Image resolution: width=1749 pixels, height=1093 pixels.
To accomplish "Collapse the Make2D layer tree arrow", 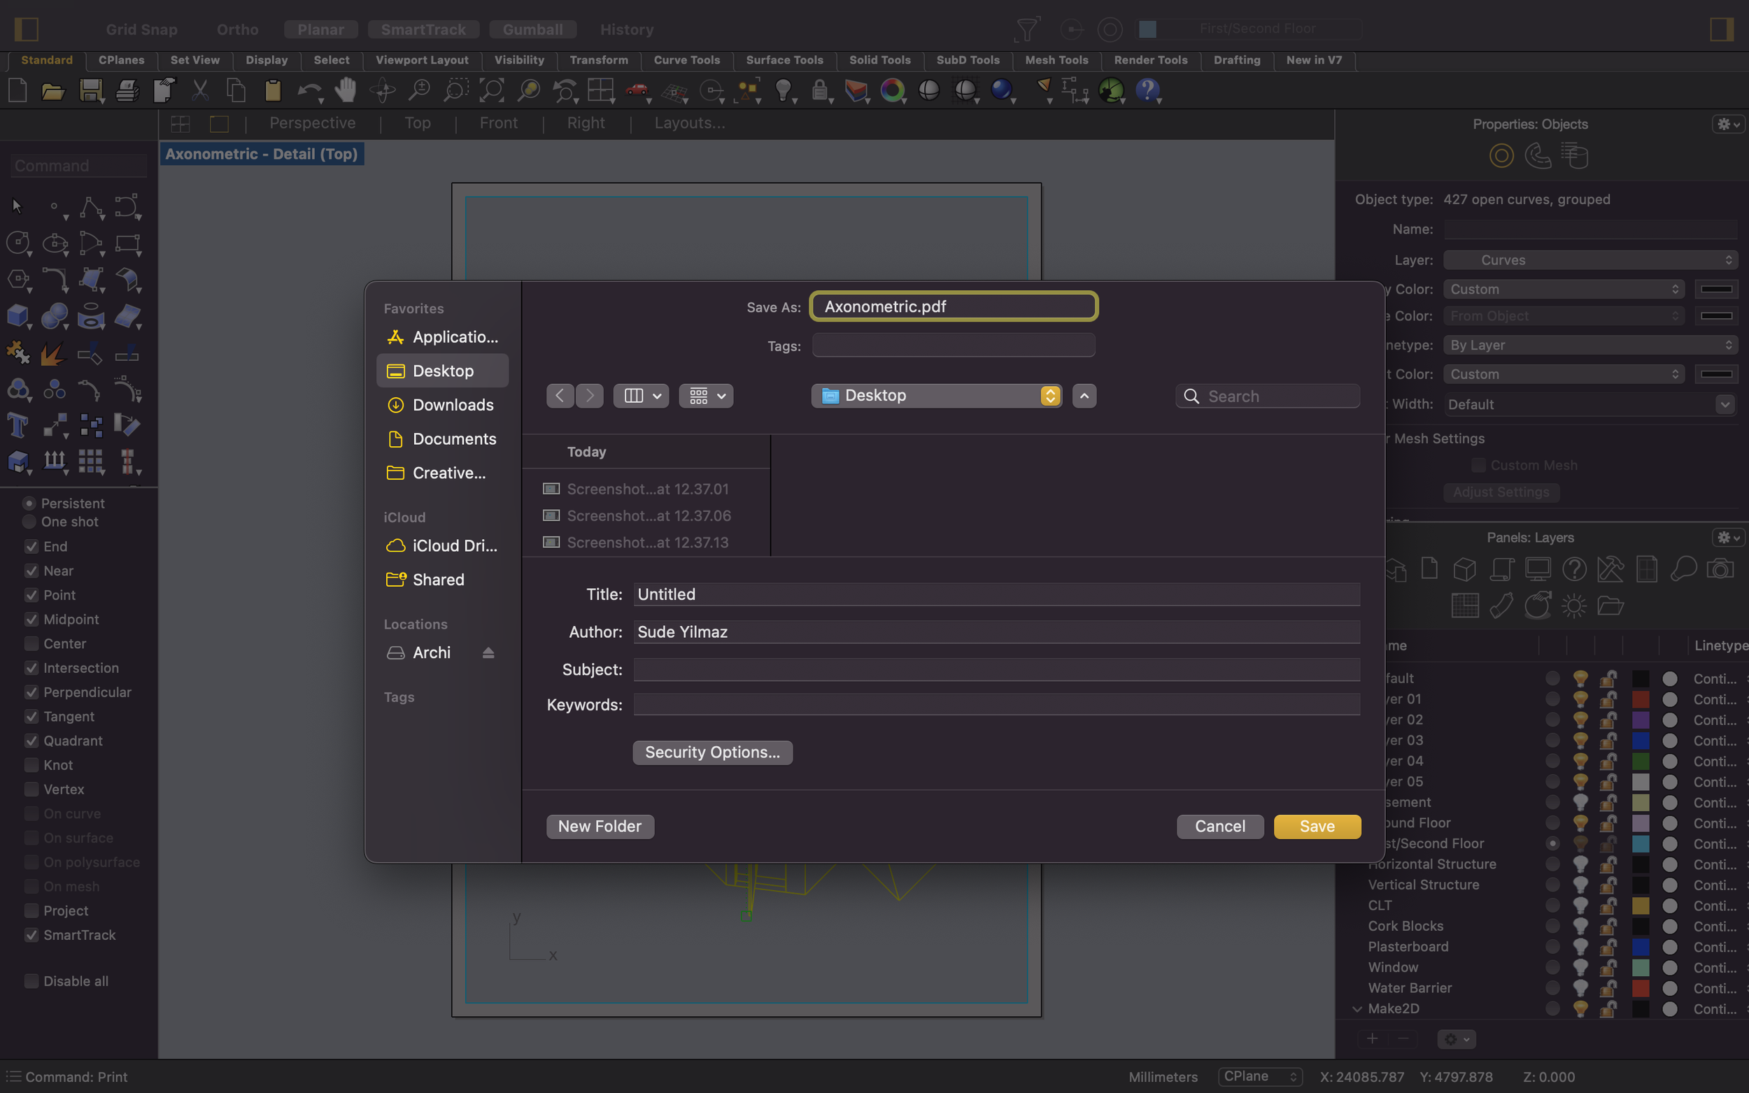I will click(x=1357, y=1008).
